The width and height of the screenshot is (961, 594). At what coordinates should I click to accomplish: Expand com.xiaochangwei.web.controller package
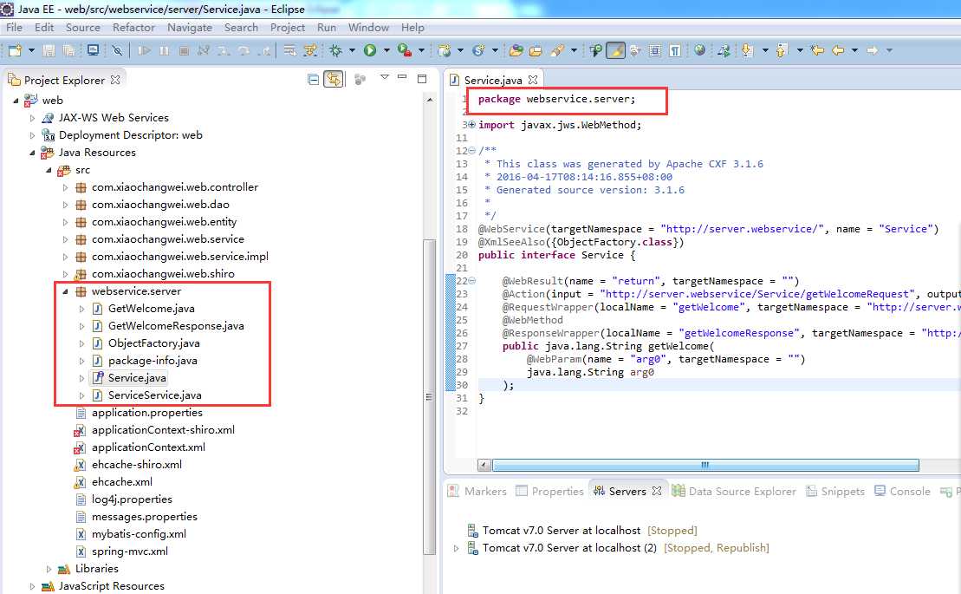coord(66,187)
